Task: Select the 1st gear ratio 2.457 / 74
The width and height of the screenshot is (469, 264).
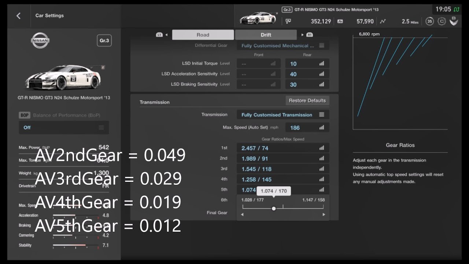Action: point(283,148)
